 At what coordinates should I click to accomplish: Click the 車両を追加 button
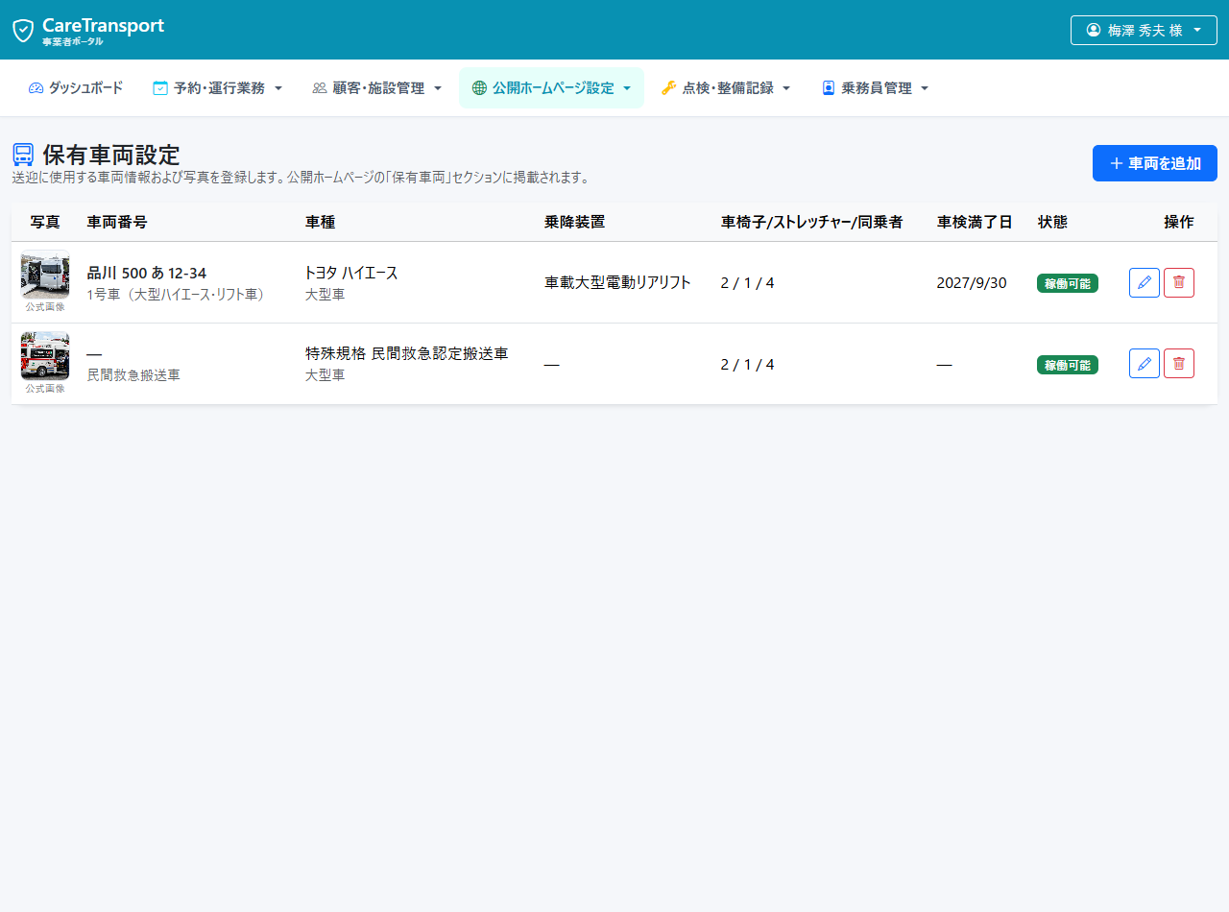pyautogui.click(x=1155, y=163)
